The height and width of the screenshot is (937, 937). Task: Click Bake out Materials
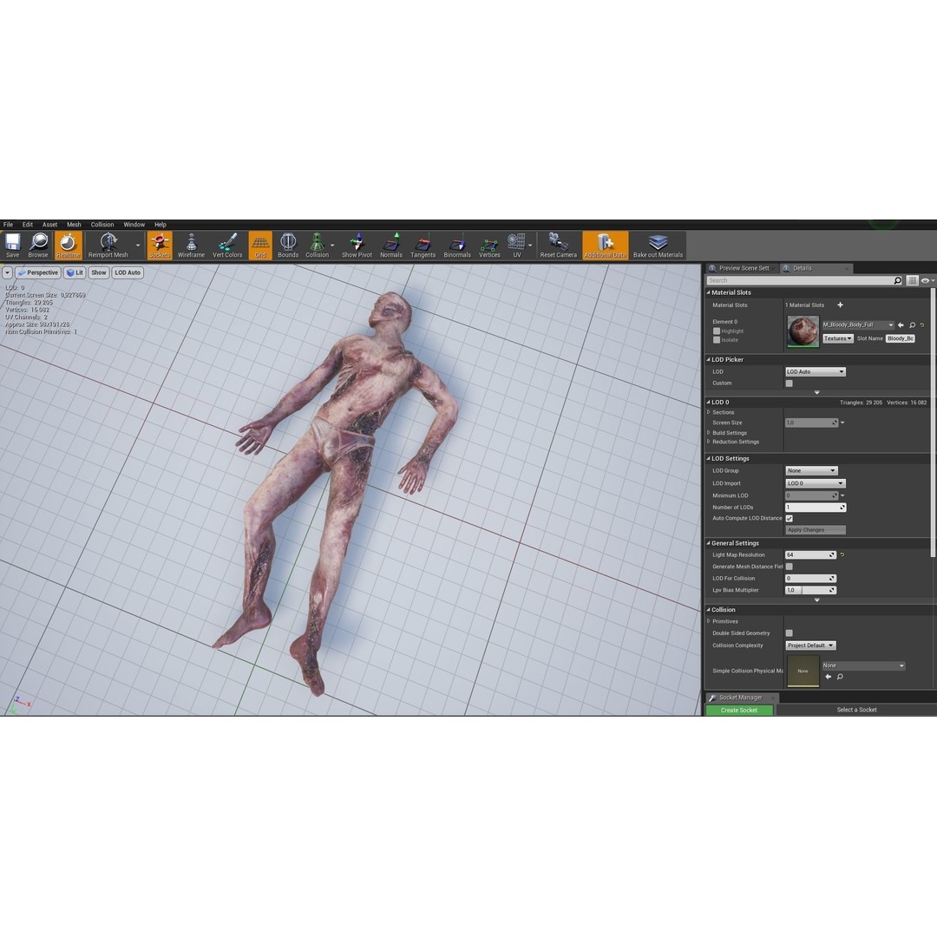click(x=658, y=245)
